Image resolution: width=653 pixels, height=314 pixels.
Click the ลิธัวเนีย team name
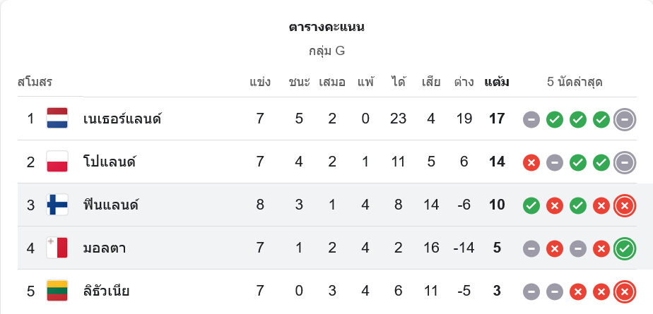(x=106, y=291)
